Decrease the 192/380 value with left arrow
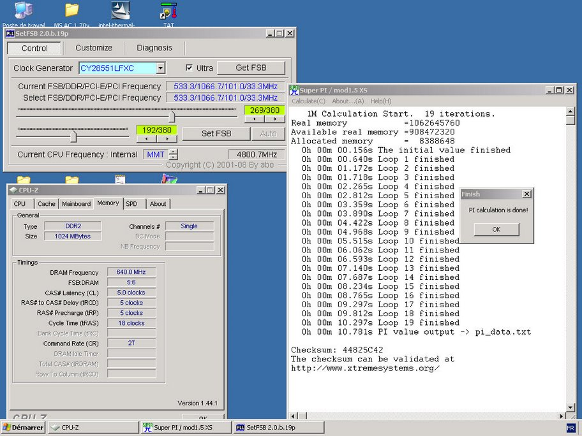This screenshot has height=436, width=582. 147,139
